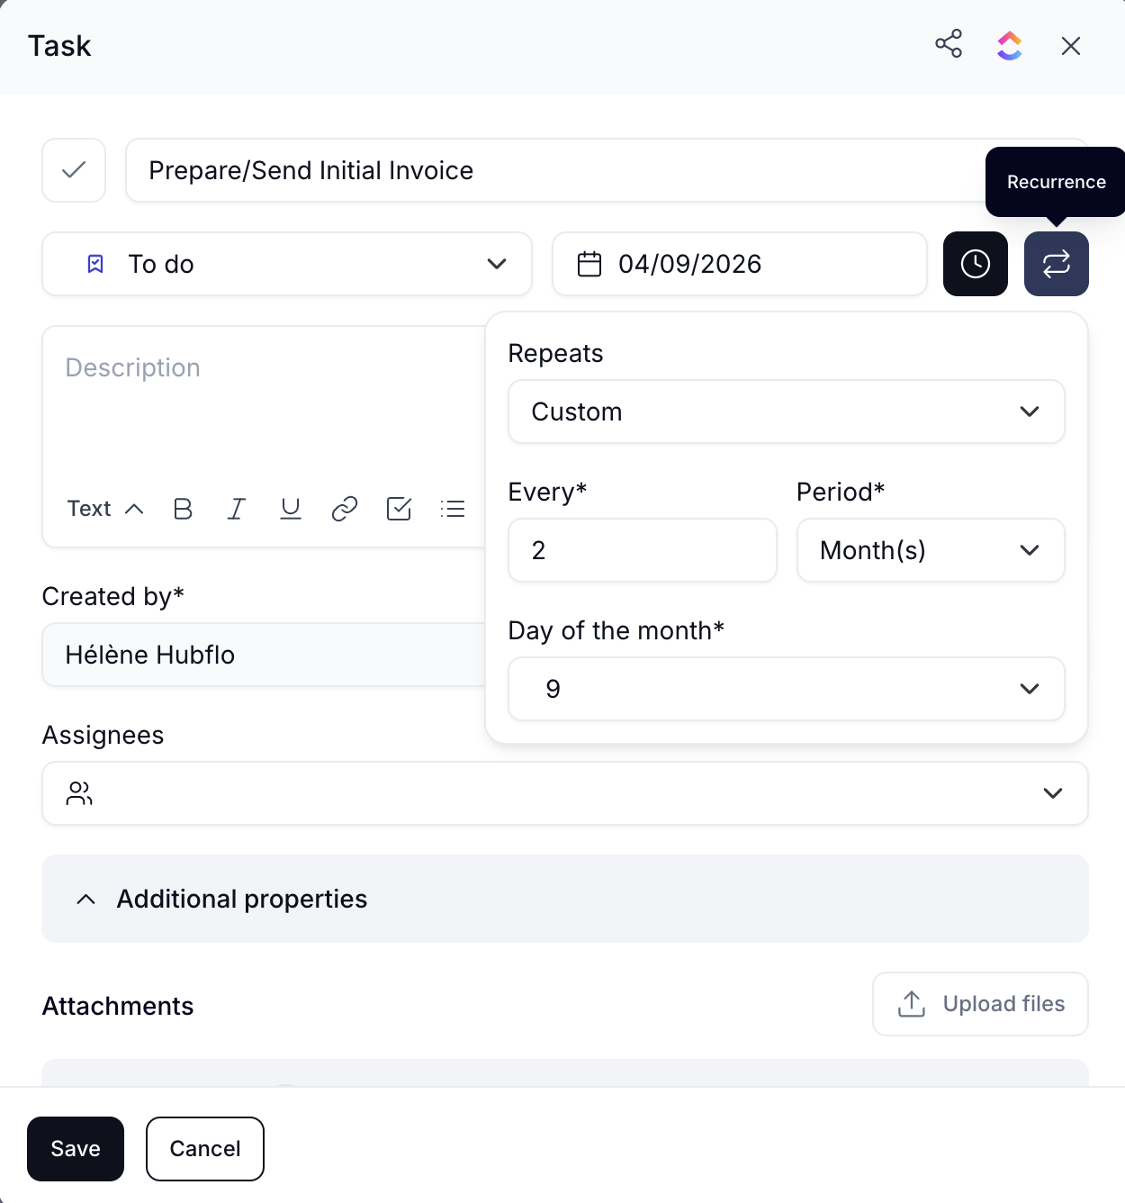Click the share icon in header
Image resolution: width=1125 pixels, height=1203 pixels.
tap(948, 44)
